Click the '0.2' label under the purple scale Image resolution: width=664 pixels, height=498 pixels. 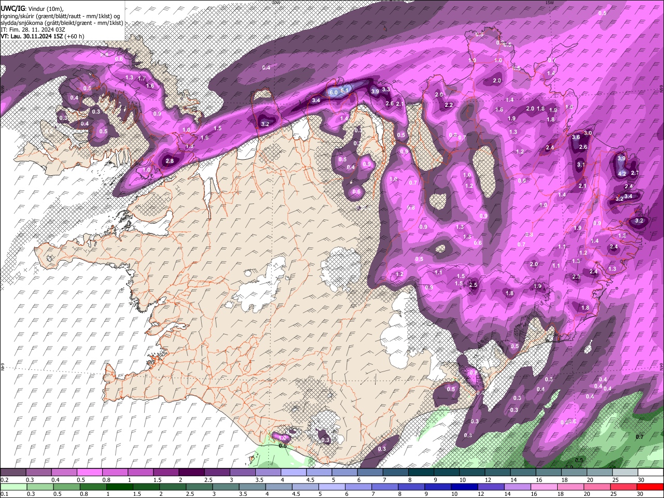[x=4, y=480]
